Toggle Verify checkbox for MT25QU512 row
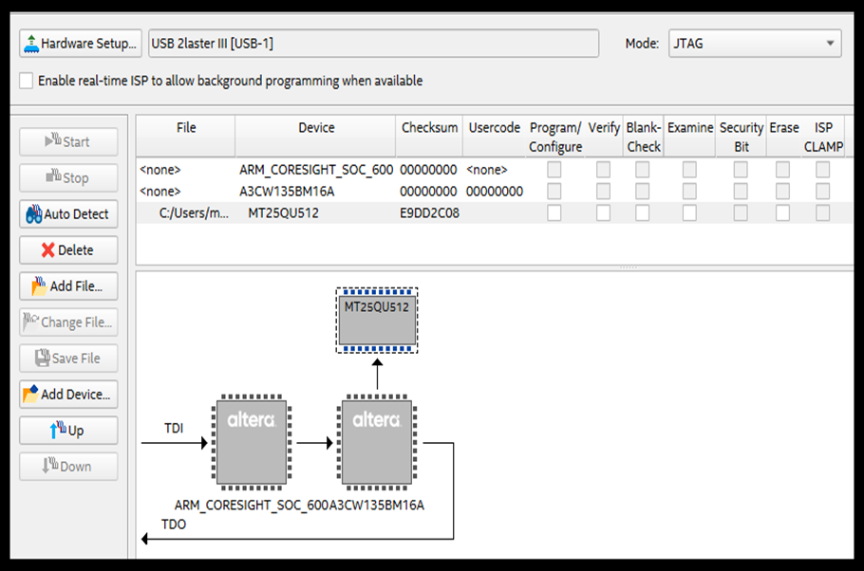864x571 pixels. click(x=603, y=213)
